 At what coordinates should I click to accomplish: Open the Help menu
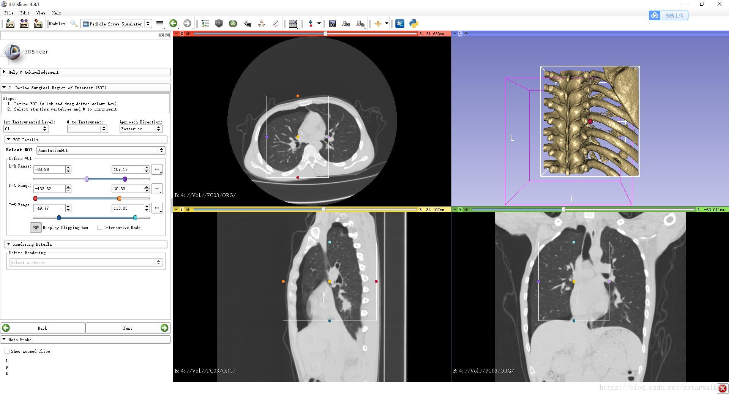point(57,13)
